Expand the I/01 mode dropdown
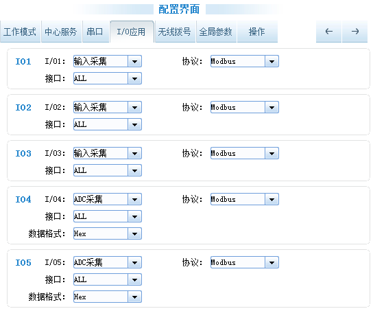This screenshot has height=311, width=373. 108,61
